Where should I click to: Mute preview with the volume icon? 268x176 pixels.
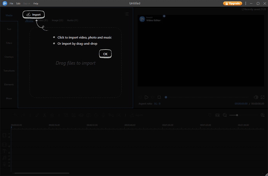coord(256,97)
